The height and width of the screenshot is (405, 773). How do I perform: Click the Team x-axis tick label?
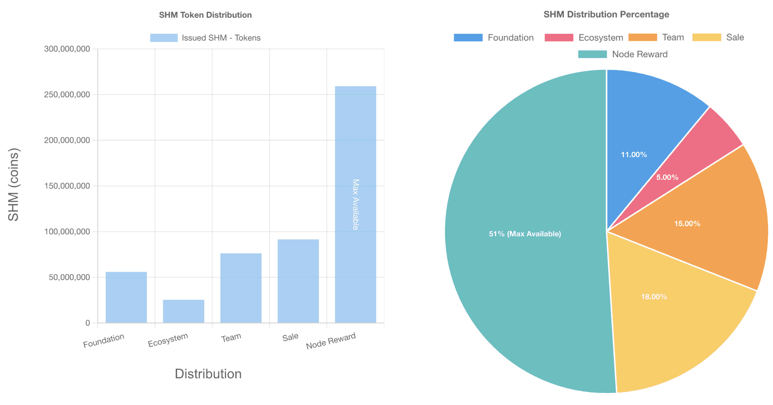coord(231,338)
